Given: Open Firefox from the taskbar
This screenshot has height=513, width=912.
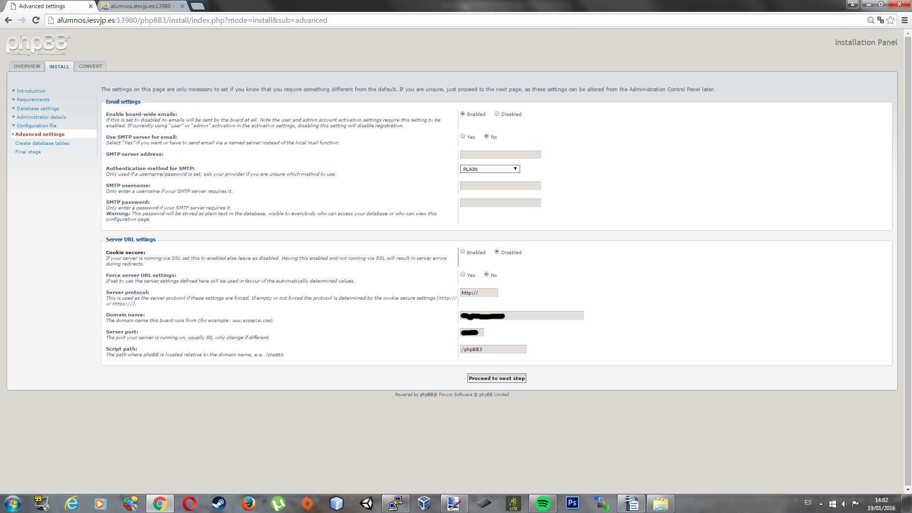Looking at the screenshot, I should tap(248, 503).
